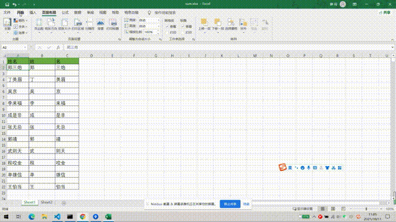Open the Themes gallery button
This screenshot has width=396, height=222.
pos(7,25)
